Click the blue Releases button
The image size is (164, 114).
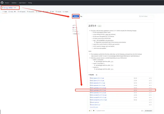point(76,16)
